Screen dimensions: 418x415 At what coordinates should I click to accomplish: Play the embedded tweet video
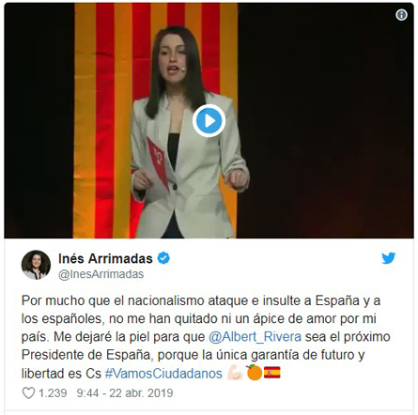209,121
